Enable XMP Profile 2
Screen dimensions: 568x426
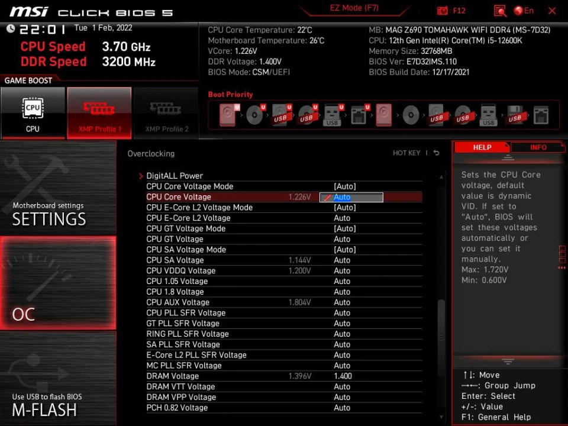[166, 112]
